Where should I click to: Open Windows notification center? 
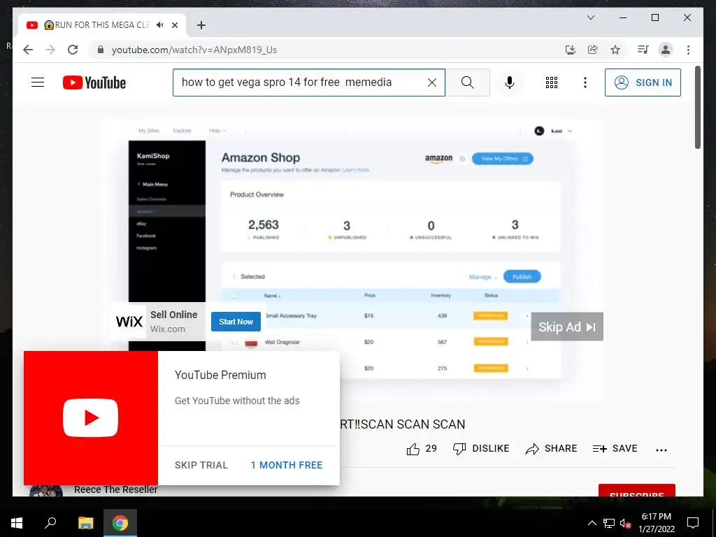693,523
